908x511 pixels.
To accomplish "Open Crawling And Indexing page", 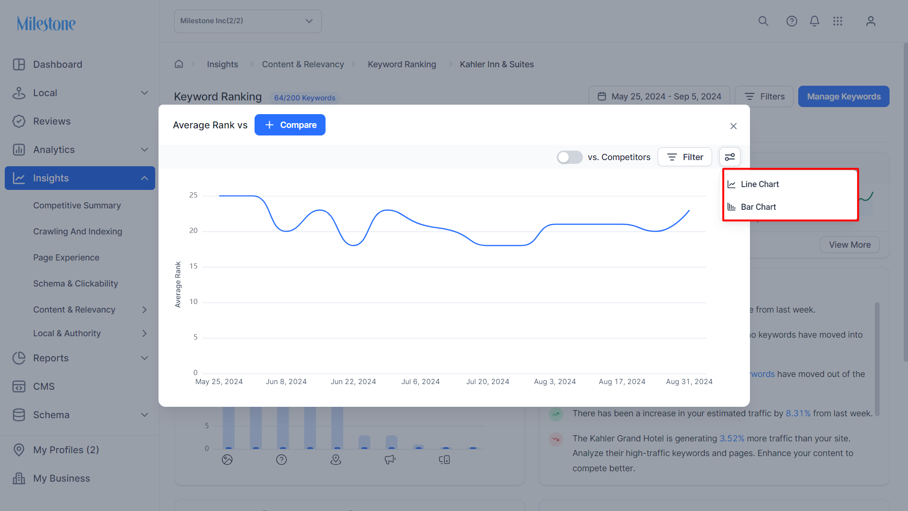I will click(78, 232).
